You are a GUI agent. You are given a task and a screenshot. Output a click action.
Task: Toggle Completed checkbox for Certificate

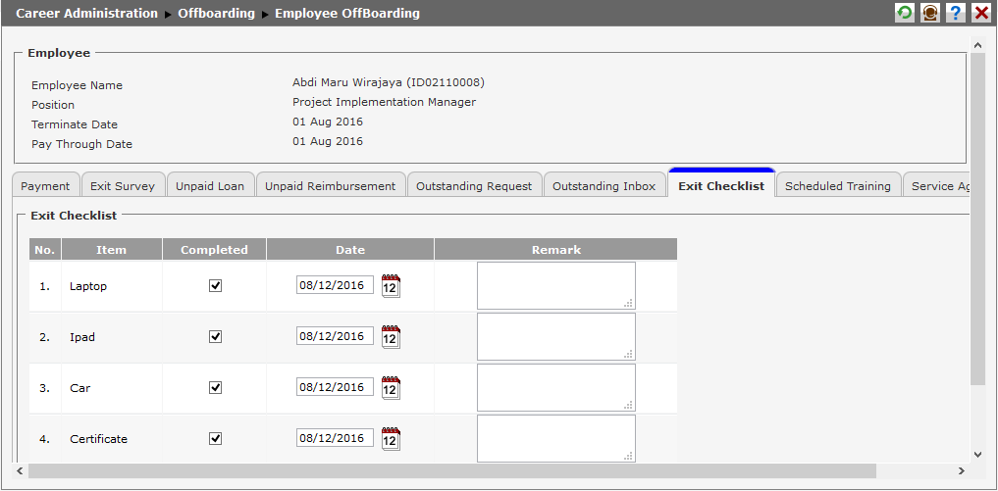click(215, 438)
